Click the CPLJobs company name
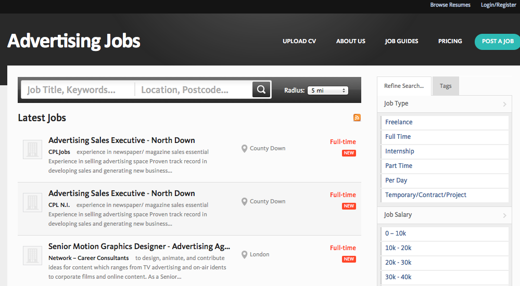The height and width of the screenshot is (286, 520). [59, 152]
